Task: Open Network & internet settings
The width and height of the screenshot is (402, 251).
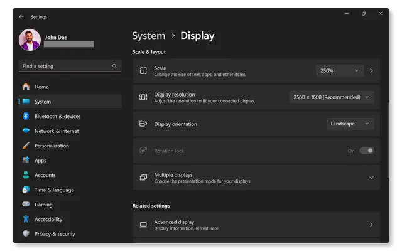Action: pos(70,131)
